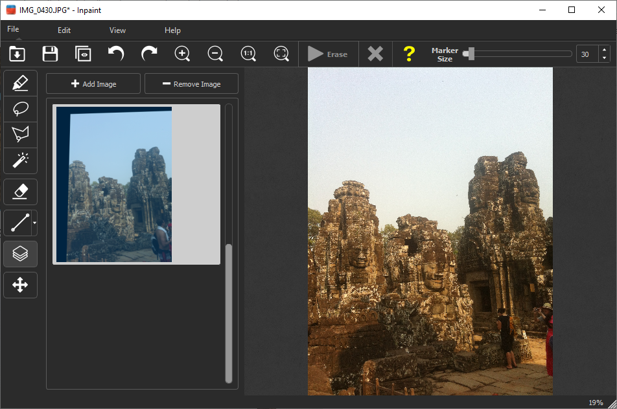The image size is (617, 409).
Task: Click the 19% zoom status text
Action: pyautogui.click(x=596, y=403)
